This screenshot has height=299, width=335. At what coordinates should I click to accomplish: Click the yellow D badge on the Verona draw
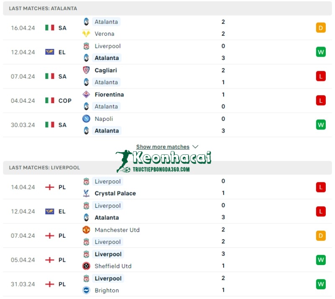click(x=320, y=28)
